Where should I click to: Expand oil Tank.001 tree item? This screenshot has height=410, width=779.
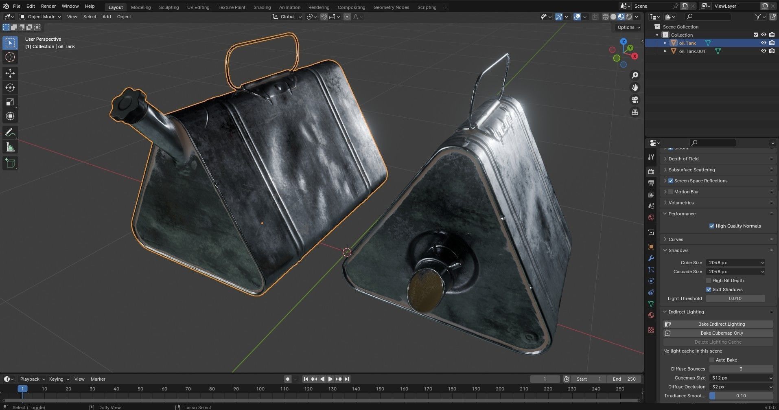[665, 51]
